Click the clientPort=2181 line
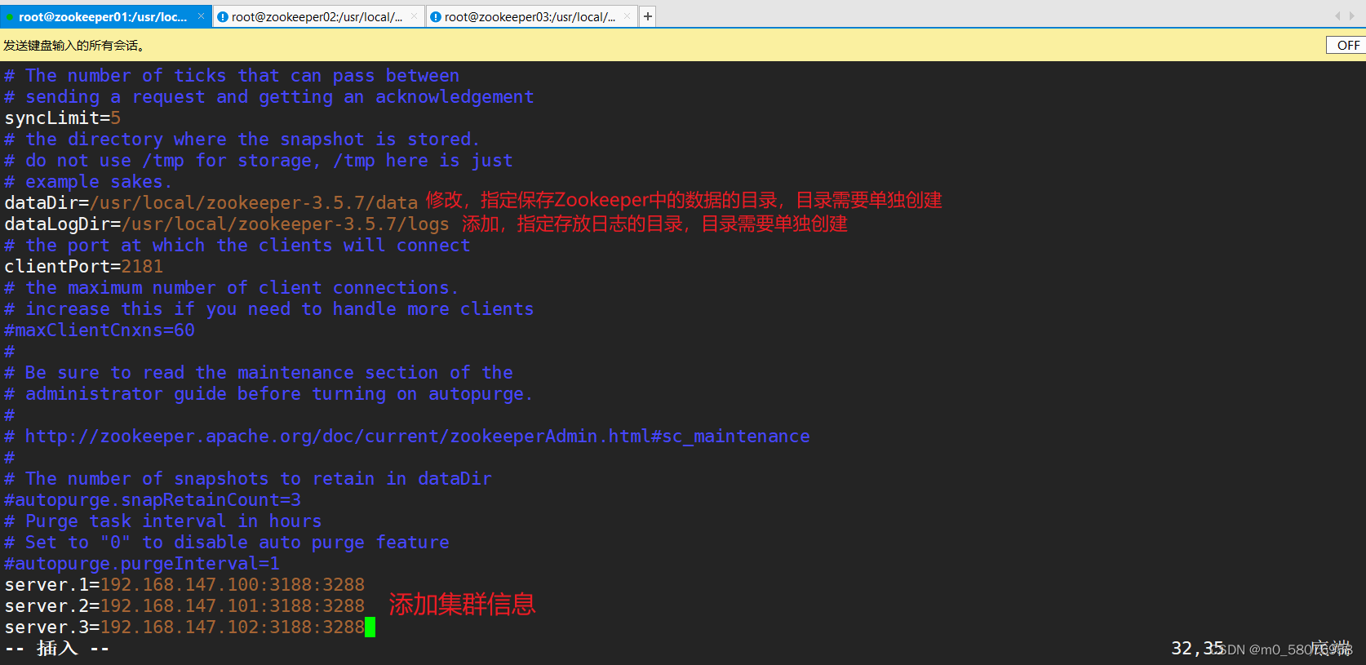Viewport: 1366px width, 665px height. pyautogui.click(x=84, y=267)
